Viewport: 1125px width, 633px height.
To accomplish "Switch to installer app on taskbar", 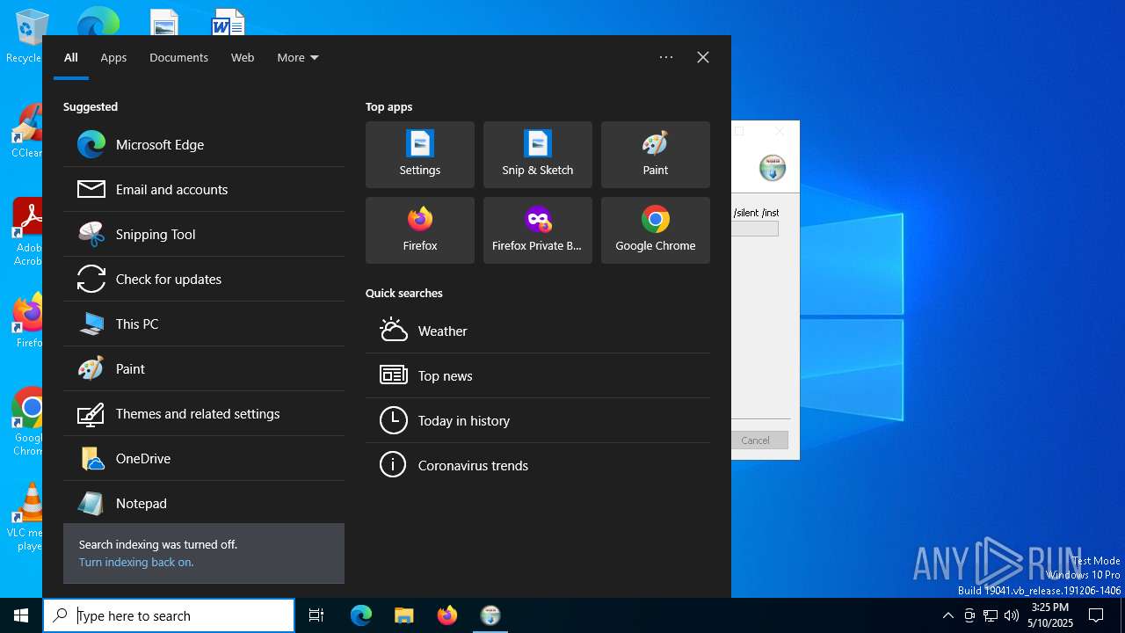I will click(x=490, y=615).
